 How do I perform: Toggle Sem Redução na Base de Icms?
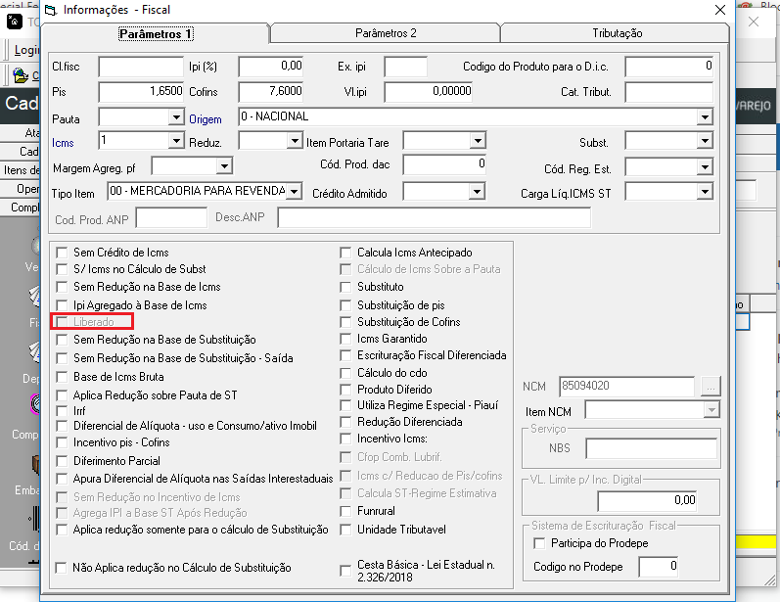62,287
